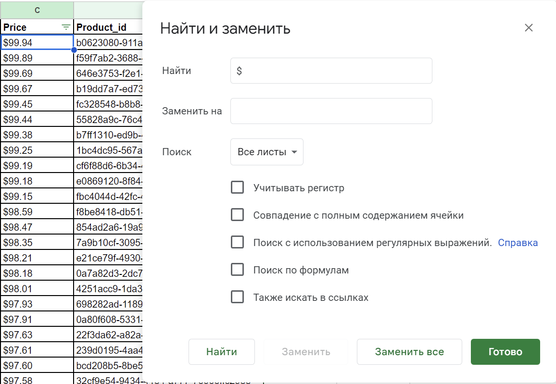
Task: Open the Справка help link
Action: pyautogui.click(x=518, y=243)
